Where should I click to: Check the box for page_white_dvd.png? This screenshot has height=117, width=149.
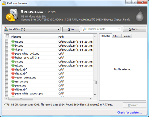click(7, 53)
